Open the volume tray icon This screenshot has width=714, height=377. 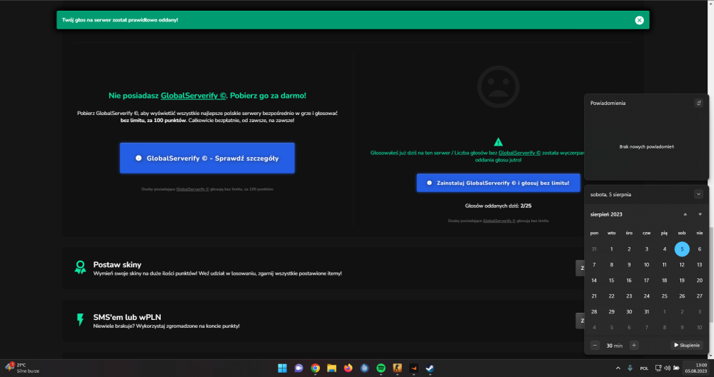[x=667, y=368]
